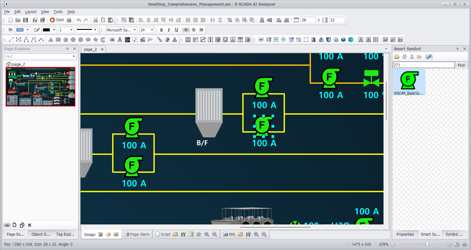The image size is (471, 250).
Task: Insert a checkbox control from toolbar
Action: [x=276, y=40]
